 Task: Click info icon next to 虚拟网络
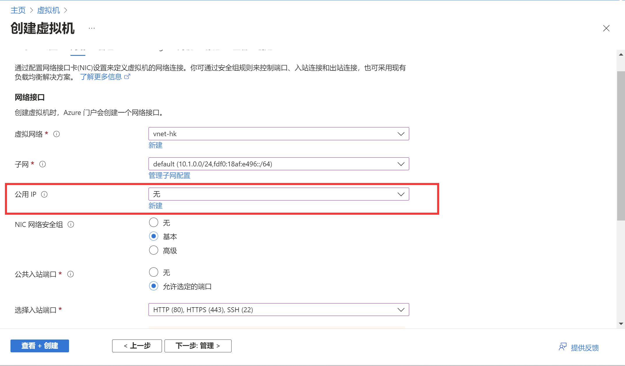pyautogui.click(x=57, y=134)
